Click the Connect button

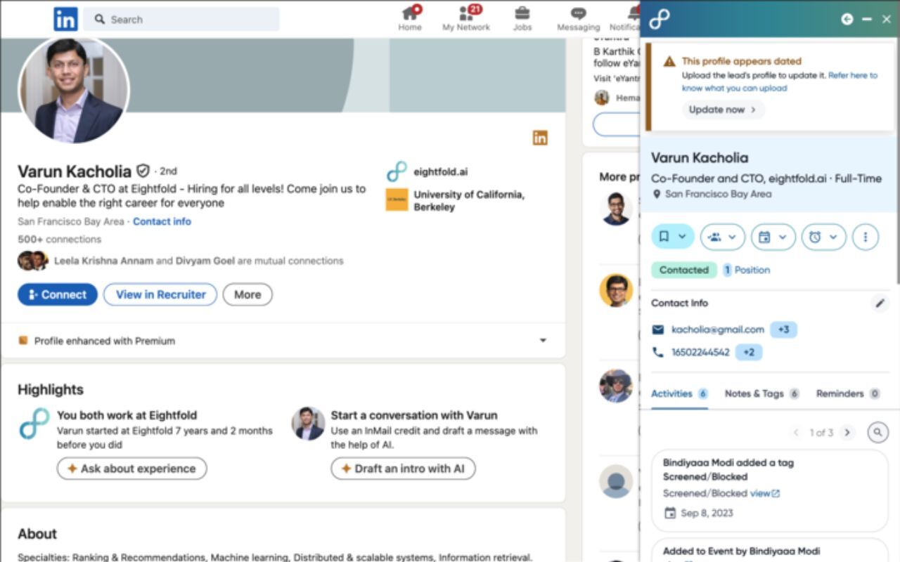[58, 294]
